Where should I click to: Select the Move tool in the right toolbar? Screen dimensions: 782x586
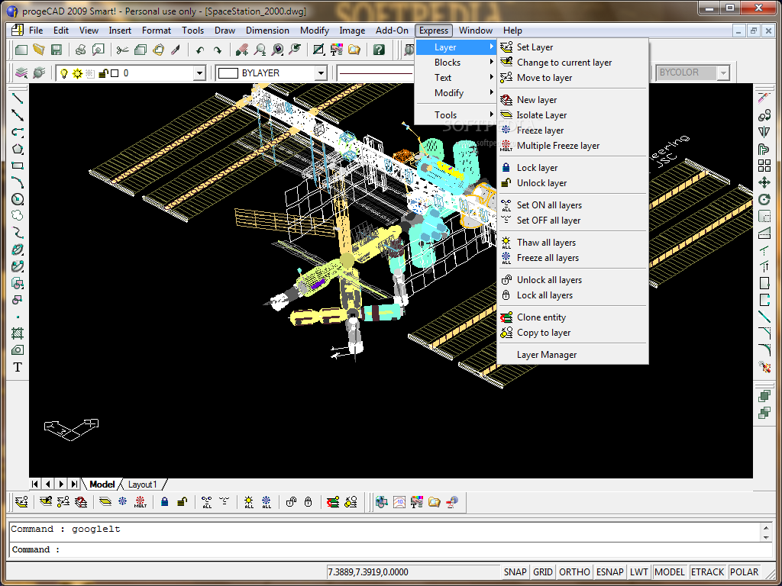pos(764,182)
